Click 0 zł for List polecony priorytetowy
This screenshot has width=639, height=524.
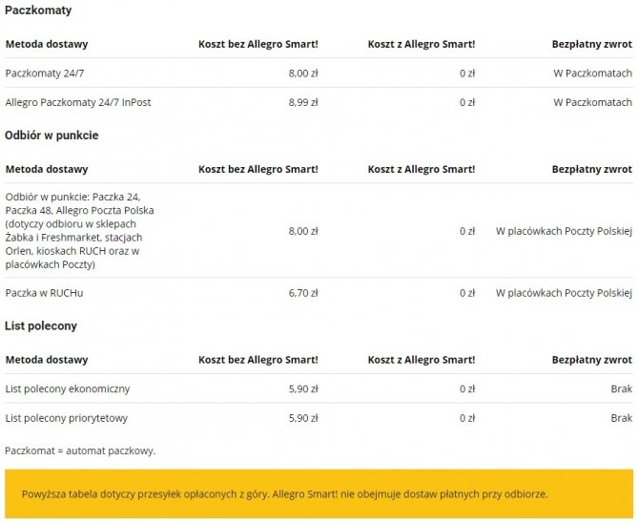(x=467, y=418)
